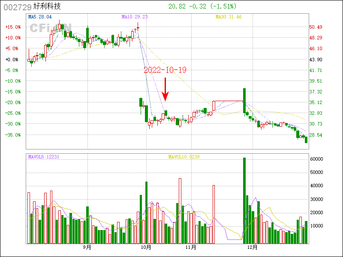Click the 41.71 price axis value
343x257 pixels.
[x=316, y=70]
